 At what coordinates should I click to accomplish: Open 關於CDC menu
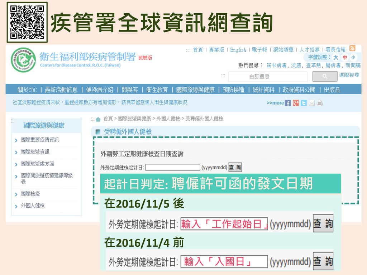pyautogui.click(x=27, y=90)
